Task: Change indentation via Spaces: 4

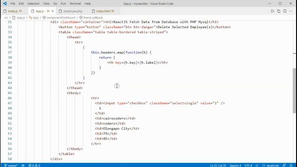Action: click(x=235, y=165)
